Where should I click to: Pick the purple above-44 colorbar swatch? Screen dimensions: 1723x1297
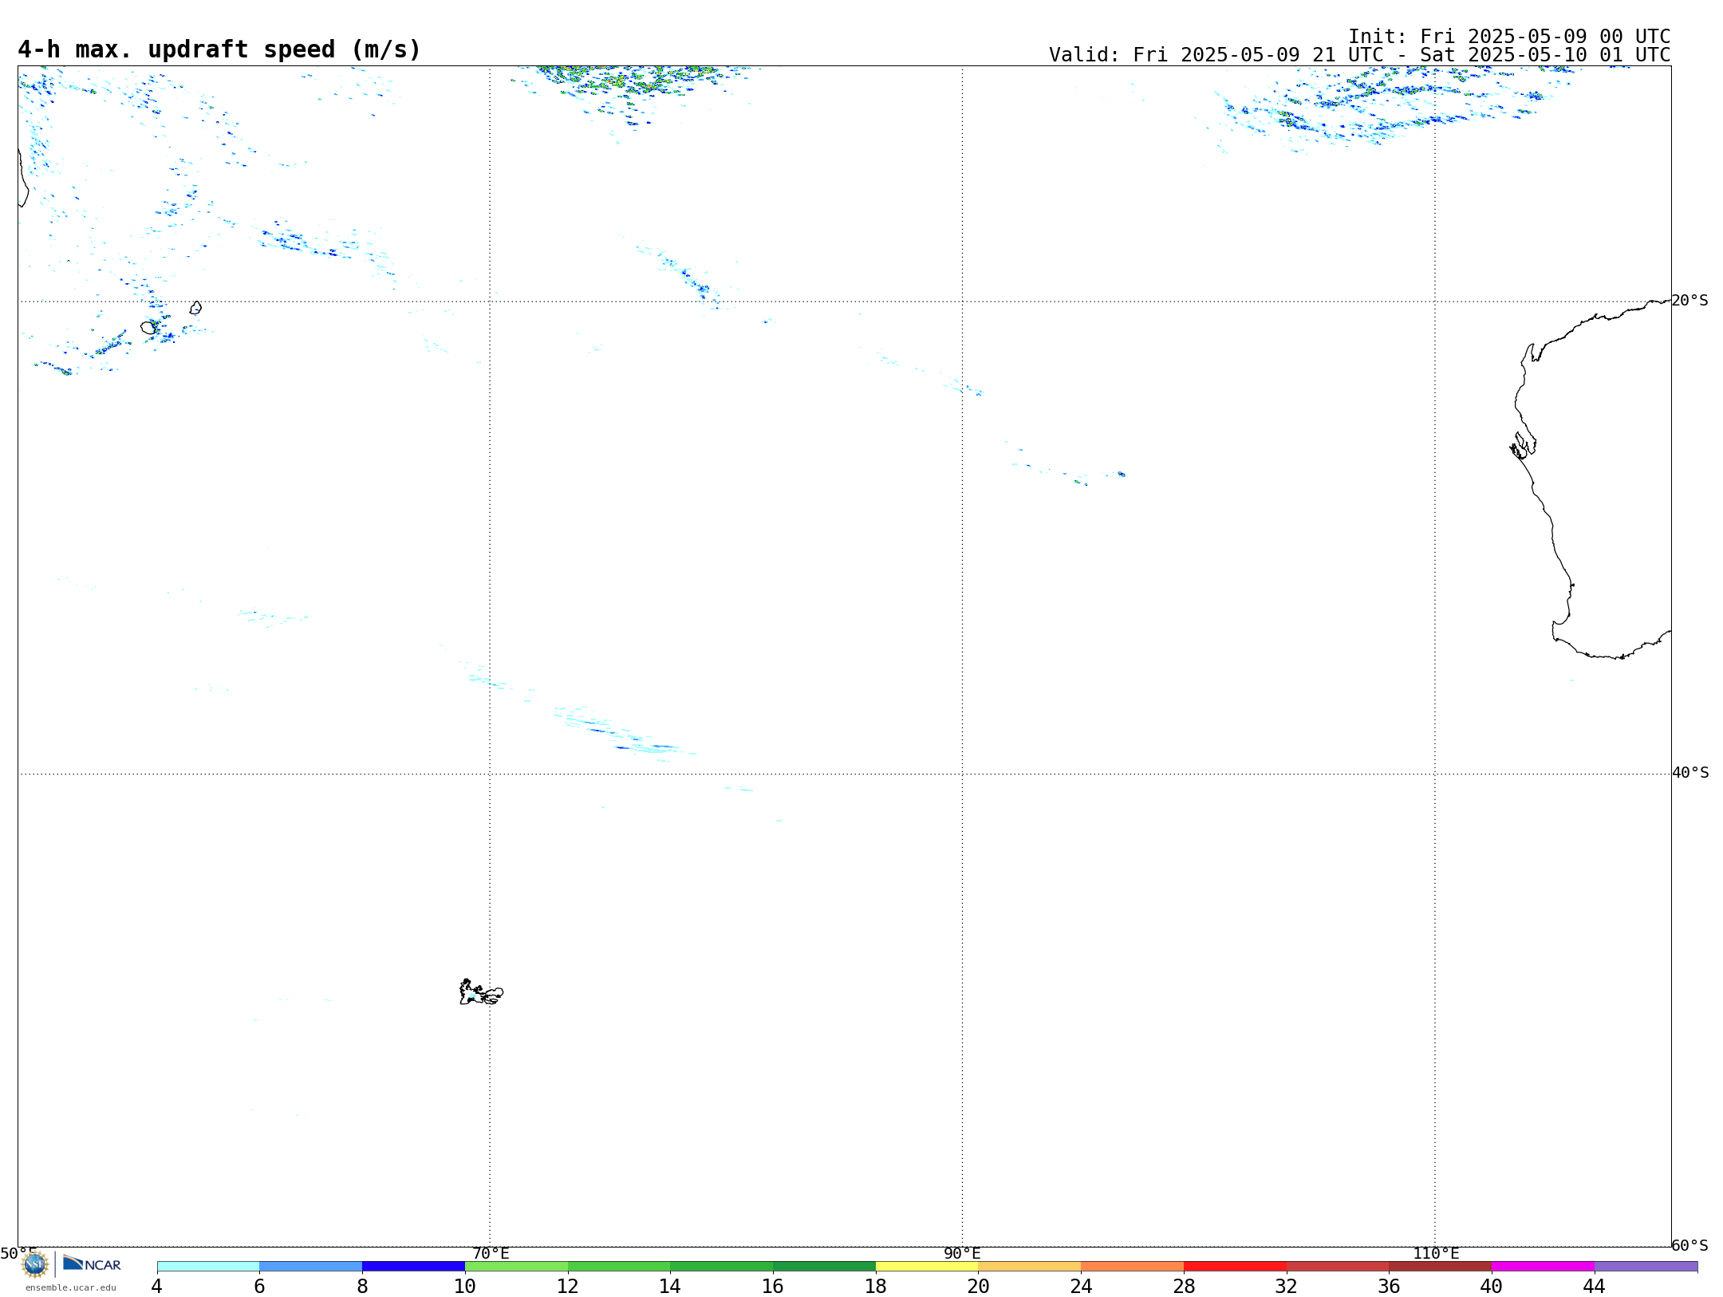click(1646, 1267)
